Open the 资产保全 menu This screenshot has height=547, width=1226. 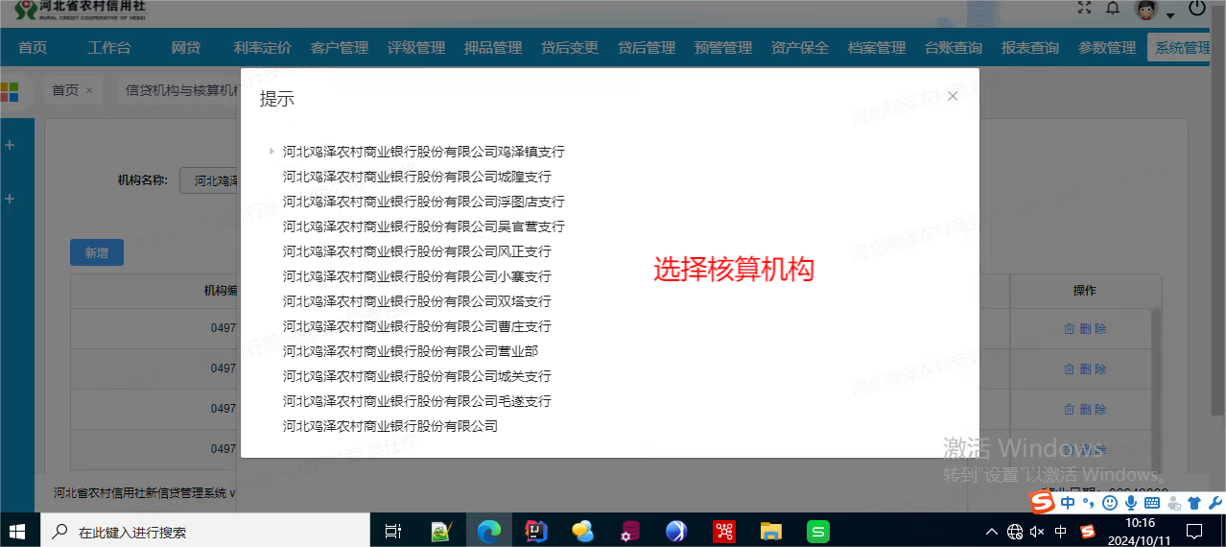[800, 48]
